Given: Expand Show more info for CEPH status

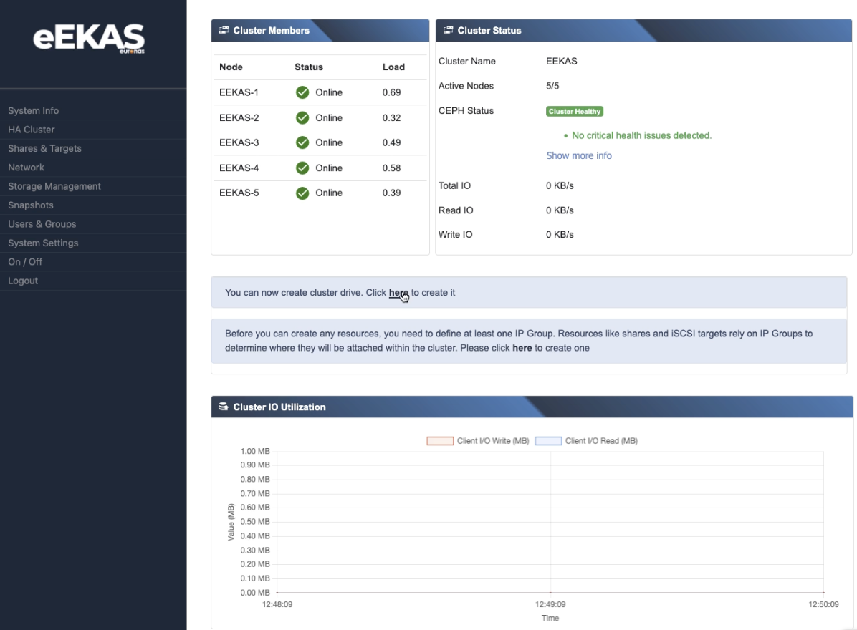Looking at the screenshot, I should [x=579, y=155].
